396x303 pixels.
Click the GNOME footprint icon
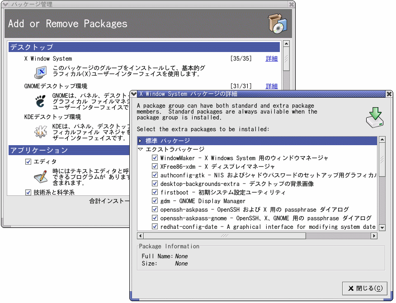[x=40, y=101]
